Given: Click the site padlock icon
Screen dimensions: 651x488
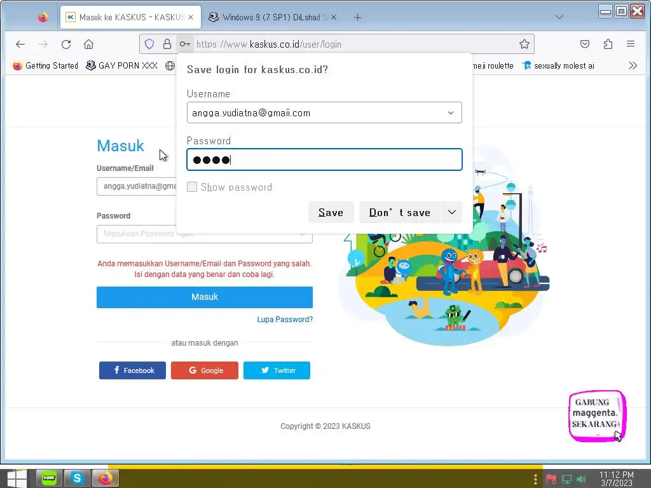Looking at the screenshot, I should coord(167,44).
